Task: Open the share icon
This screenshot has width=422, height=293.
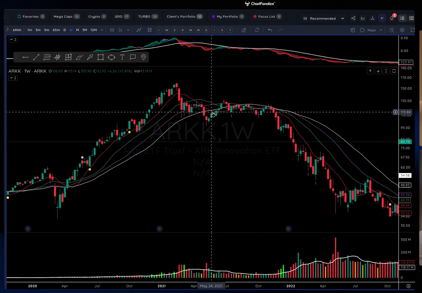Action: (353, 18)
